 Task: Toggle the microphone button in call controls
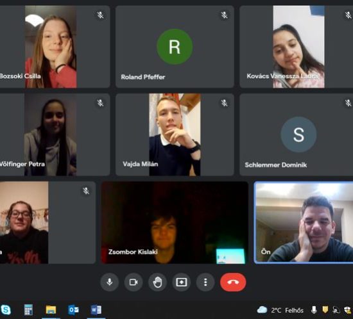[110, 282]
